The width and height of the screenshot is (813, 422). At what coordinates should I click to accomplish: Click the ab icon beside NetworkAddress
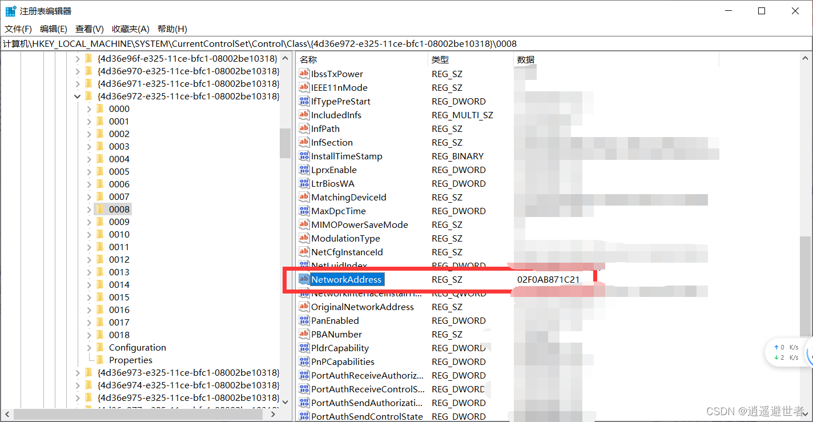(304, 279)
